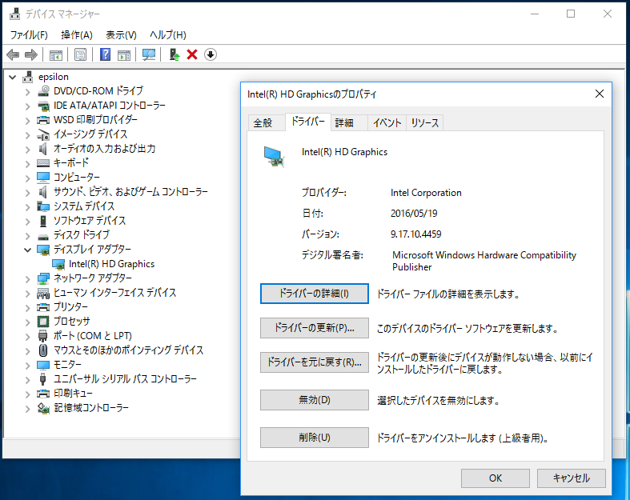Collapse the ディスプレイ アダプター node
The width and height of the screenshot is (630, 500).
coord(28,250)
